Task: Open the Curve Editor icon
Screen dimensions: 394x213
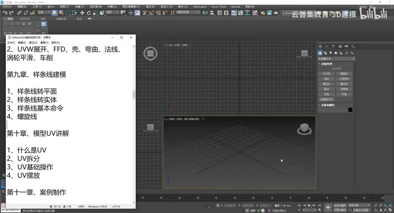Action: [x=241, y=13]
